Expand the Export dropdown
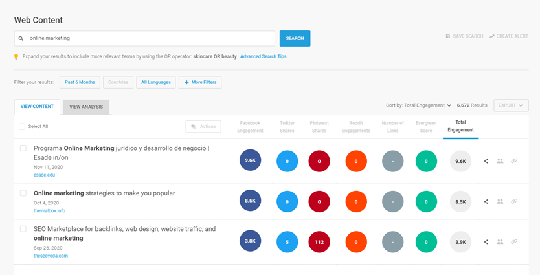Viewport: 540px width, 275px height. (x=511, y=105)
